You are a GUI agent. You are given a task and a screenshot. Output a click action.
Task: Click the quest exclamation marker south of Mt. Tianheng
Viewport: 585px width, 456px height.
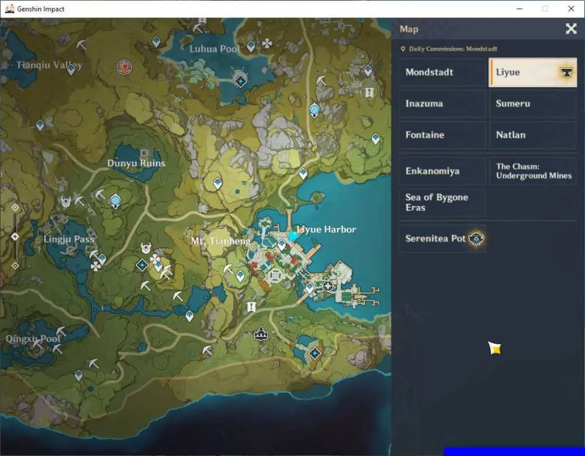(252, 308)
